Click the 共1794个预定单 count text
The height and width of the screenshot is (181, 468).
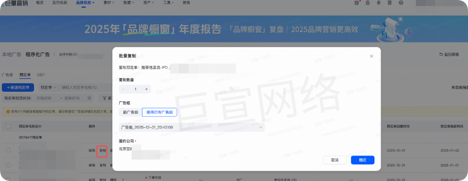point(30,137)
